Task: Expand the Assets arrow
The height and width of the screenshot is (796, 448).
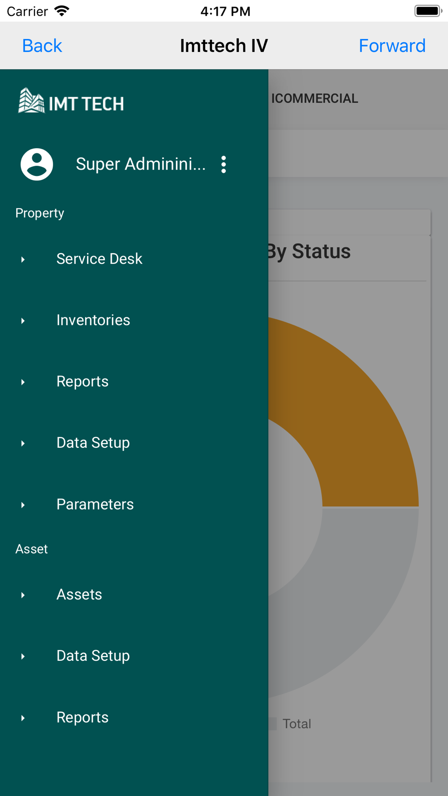Action: pyautogui.click(x=23, y=595)
